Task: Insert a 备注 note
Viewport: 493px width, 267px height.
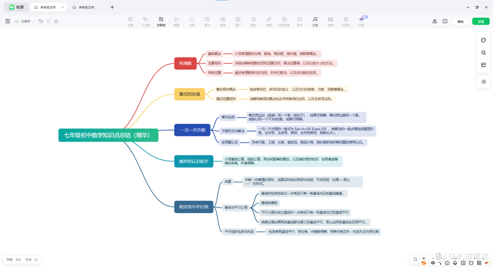Action: coord(207,21)
